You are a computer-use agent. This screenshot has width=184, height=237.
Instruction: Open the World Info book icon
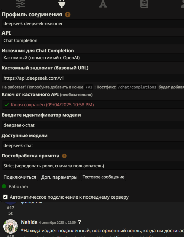click(x=144, y=3)
